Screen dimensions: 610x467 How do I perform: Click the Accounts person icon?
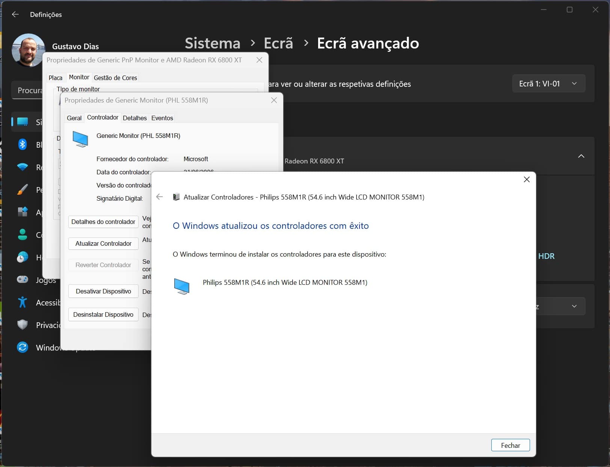[x=23, y=235]
